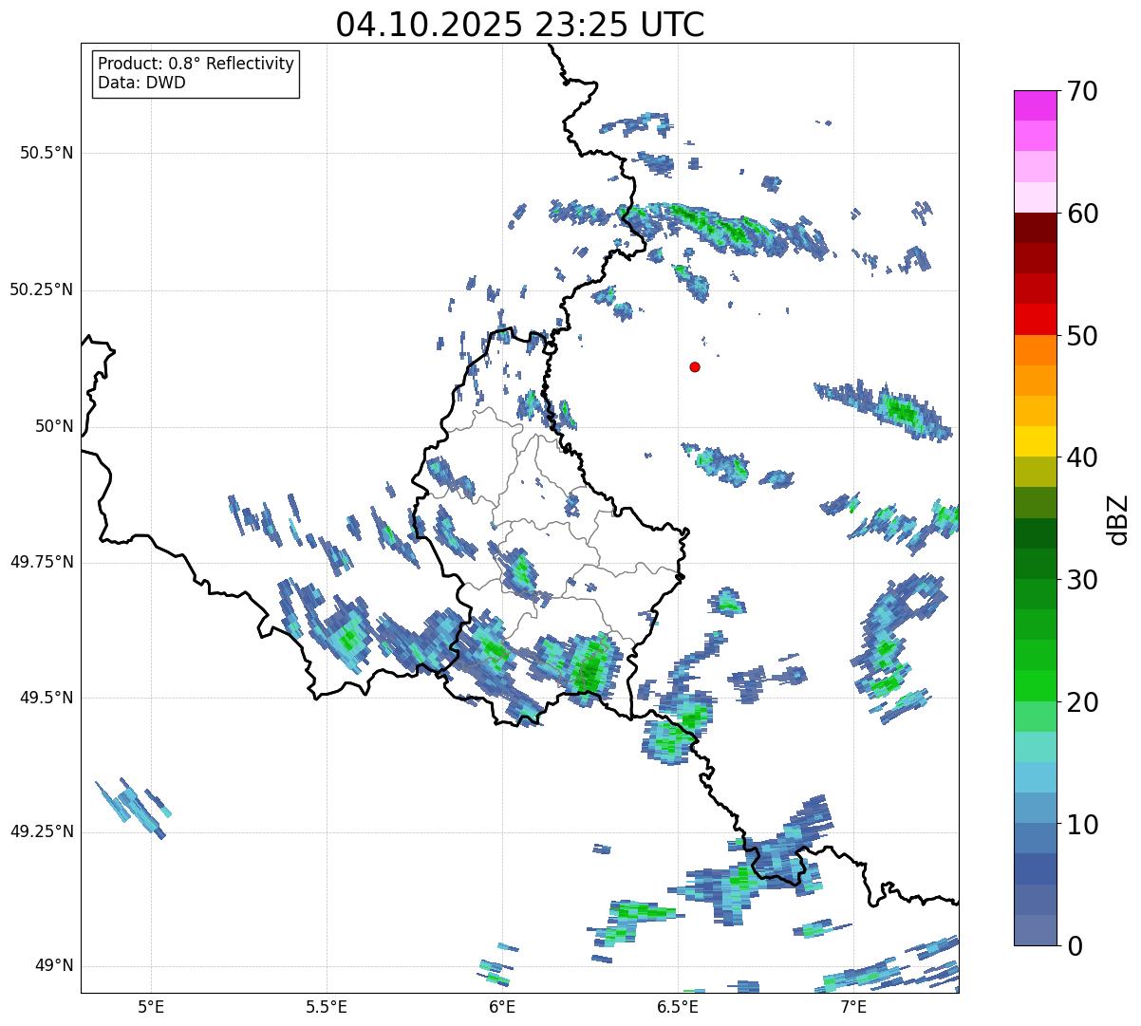Click the bright red colorbar segment above 50
Screen dimensions: 1141x1026
click(x=1035, y=319)
